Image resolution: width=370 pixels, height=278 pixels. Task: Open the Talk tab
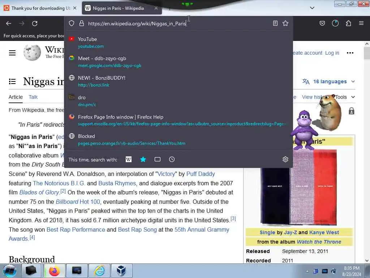(x=33, y=97)
